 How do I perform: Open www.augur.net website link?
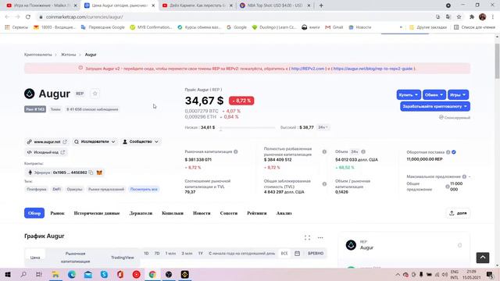(47, 142)
